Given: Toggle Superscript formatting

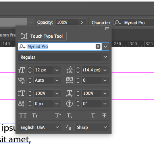Looking at the screenshot, I should [x=58, y=115].
